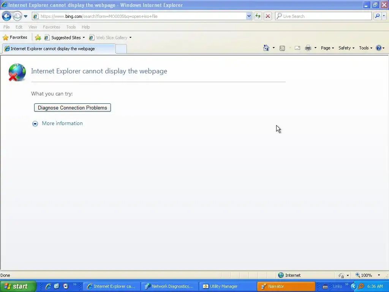Open the File menu
The height and width of the screenshot is (292, 389).
(6, 27)
